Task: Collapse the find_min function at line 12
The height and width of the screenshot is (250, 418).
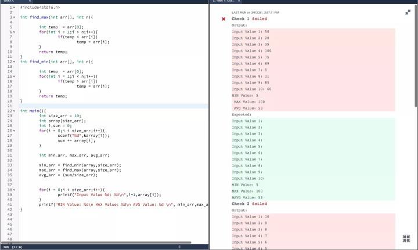Action: point(14,61)
